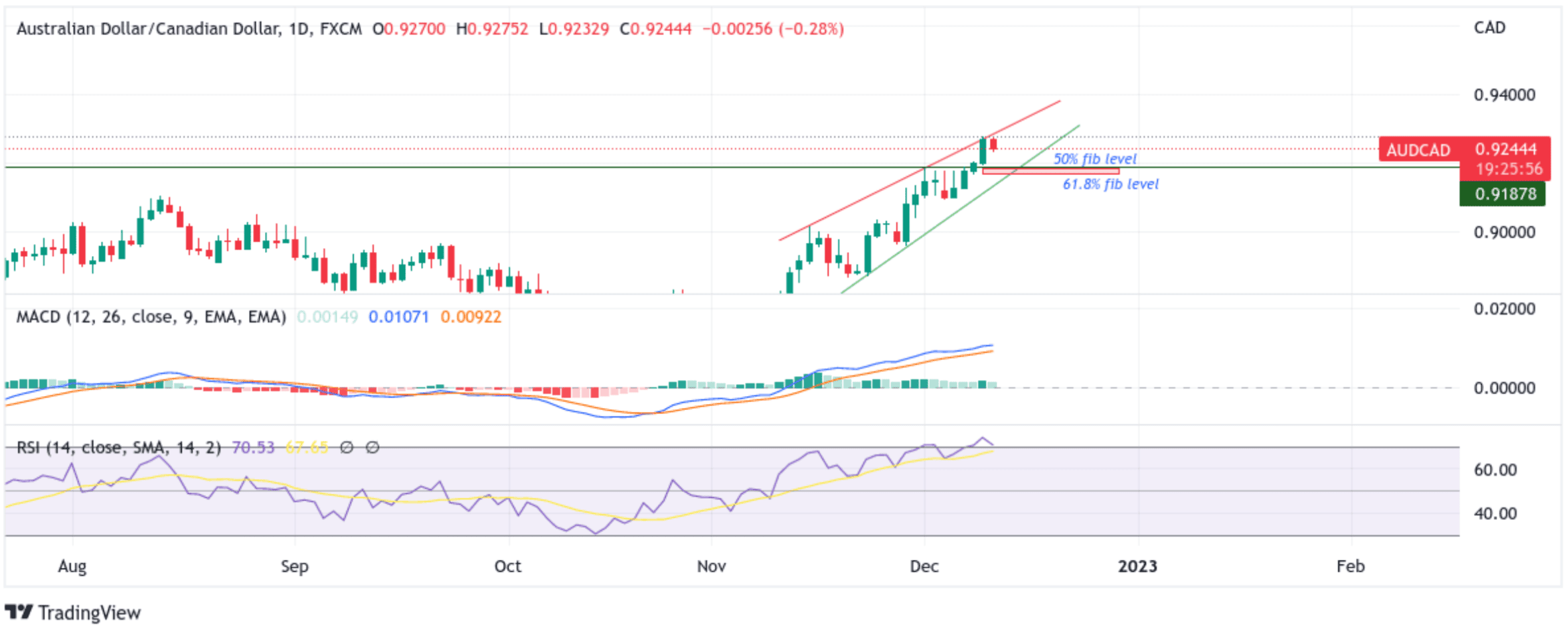Click the 0.92444 last price label

pyautogui.click(x=1506, y=149)
